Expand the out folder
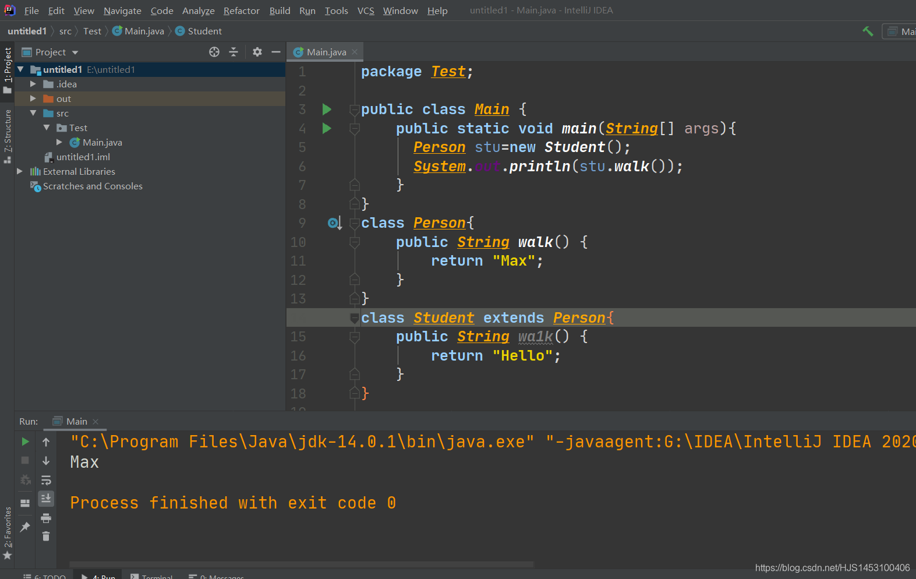This screenshot has width=916, height=579. (33, 98)
